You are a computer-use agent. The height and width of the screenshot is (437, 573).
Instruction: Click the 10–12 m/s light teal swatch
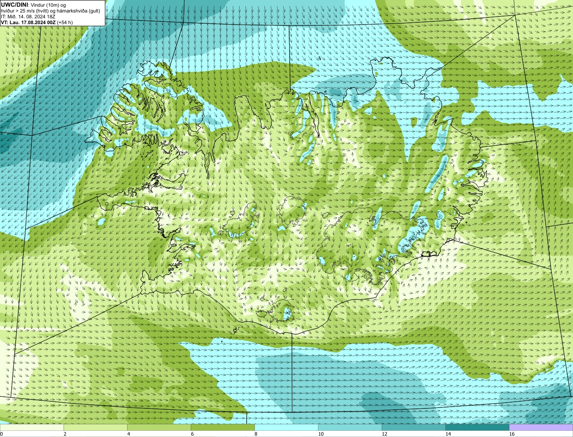click(350, 428)
